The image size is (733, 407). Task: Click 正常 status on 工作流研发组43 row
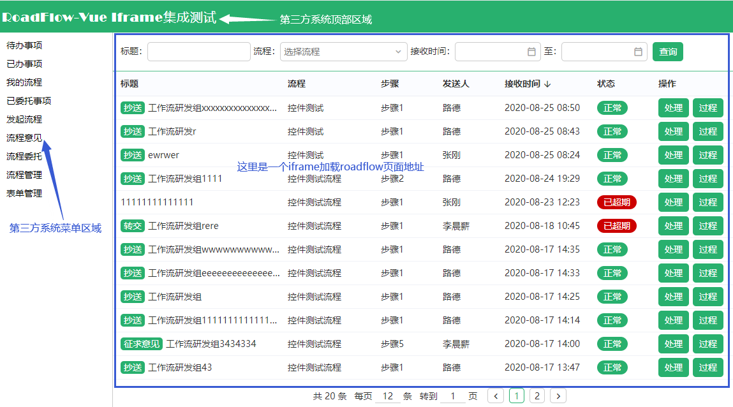point(612,367)
